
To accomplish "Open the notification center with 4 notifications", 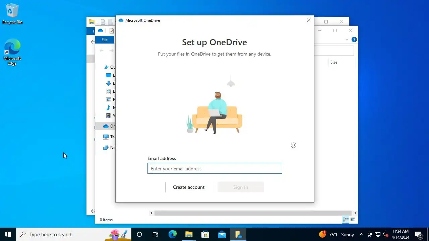I will point(418,234).
